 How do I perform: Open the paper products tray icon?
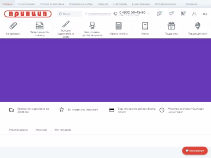(40, 25)
